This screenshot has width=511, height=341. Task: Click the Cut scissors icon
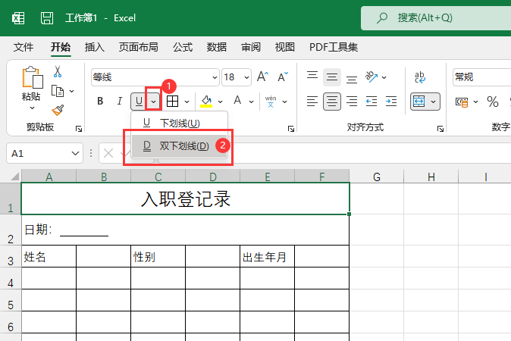[x=58, y=72]
